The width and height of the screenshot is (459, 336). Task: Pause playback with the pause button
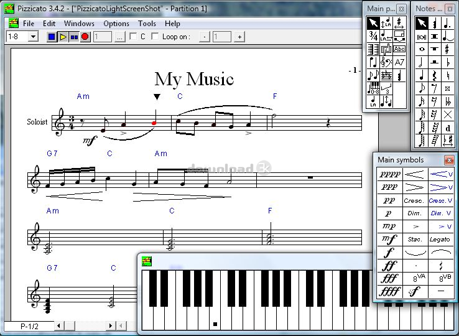coord(74,37)
